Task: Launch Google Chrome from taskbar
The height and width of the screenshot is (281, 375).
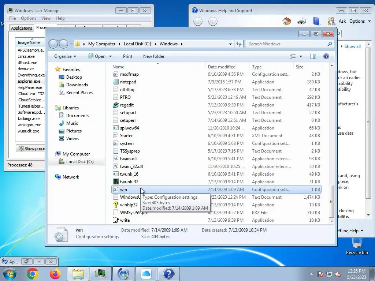Action: click(33, 274)
